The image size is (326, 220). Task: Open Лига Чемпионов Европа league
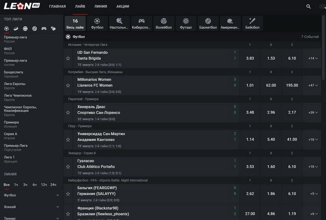(18, 97)
